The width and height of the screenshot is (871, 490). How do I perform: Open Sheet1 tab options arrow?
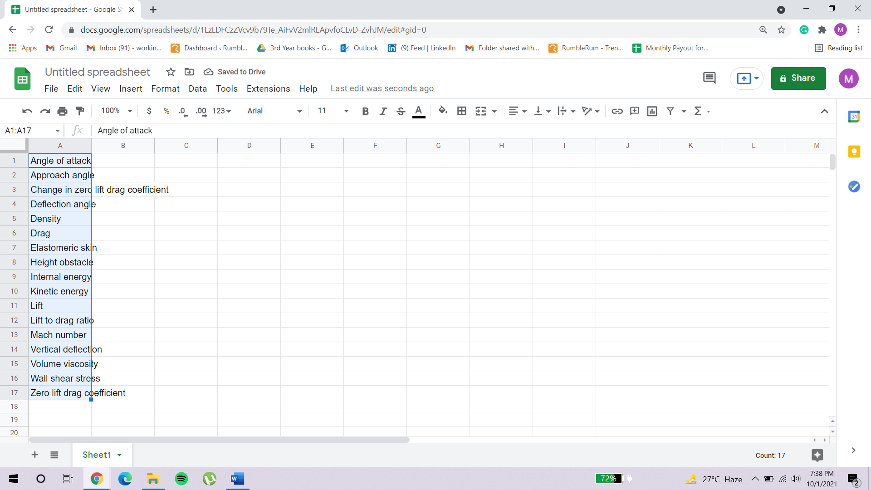click(x=120, y=455)
